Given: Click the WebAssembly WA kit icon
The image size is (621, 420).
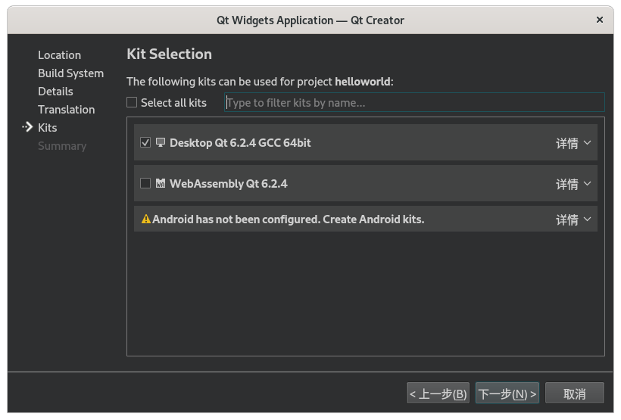Looking at the screenshot, I should (x=161, y=183).
